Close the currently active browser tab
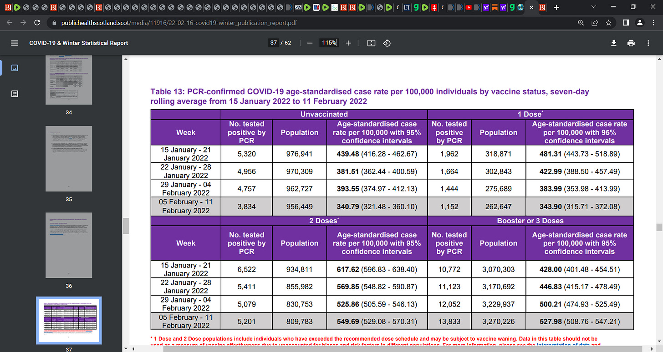This screenshot has height=352, width=663. pyautogui.click(x=531, y=8)
